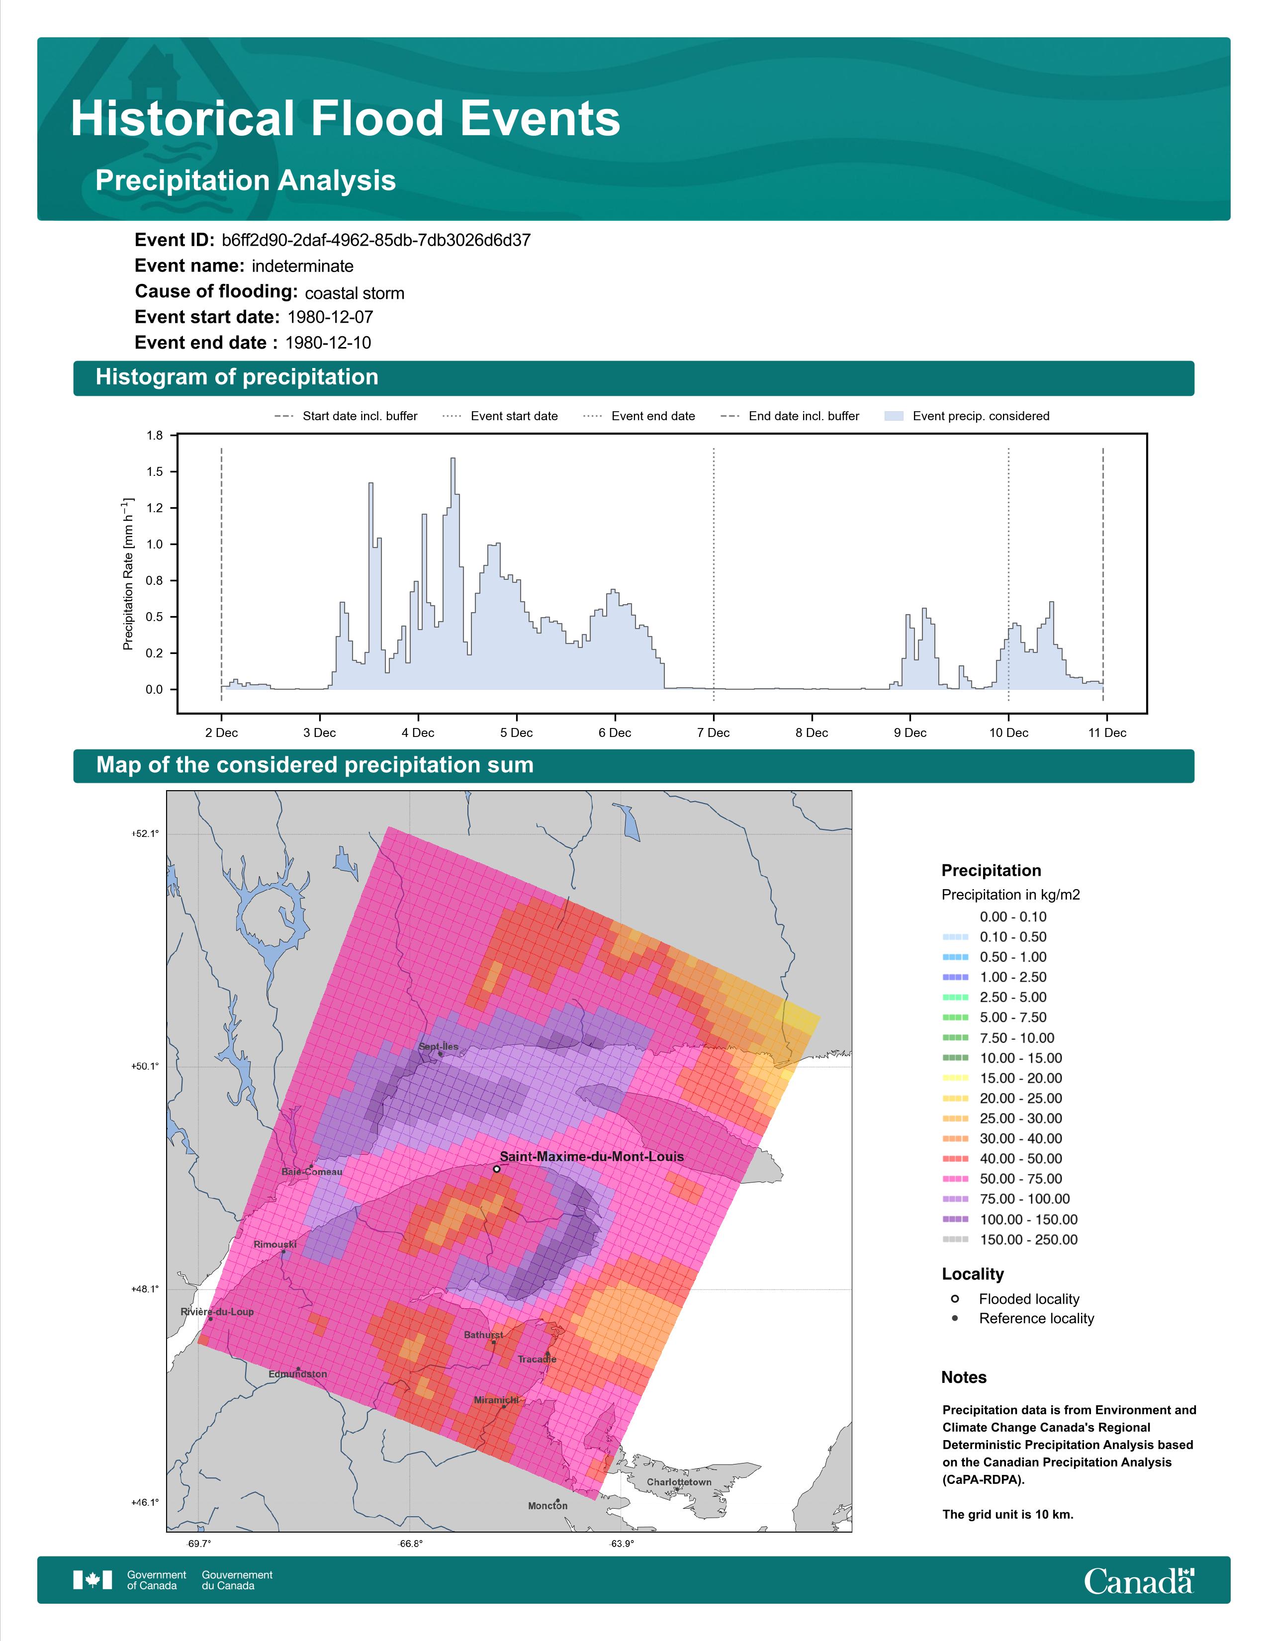
Task: Click the +52.1° latitude label
Action: coord(145,834)
